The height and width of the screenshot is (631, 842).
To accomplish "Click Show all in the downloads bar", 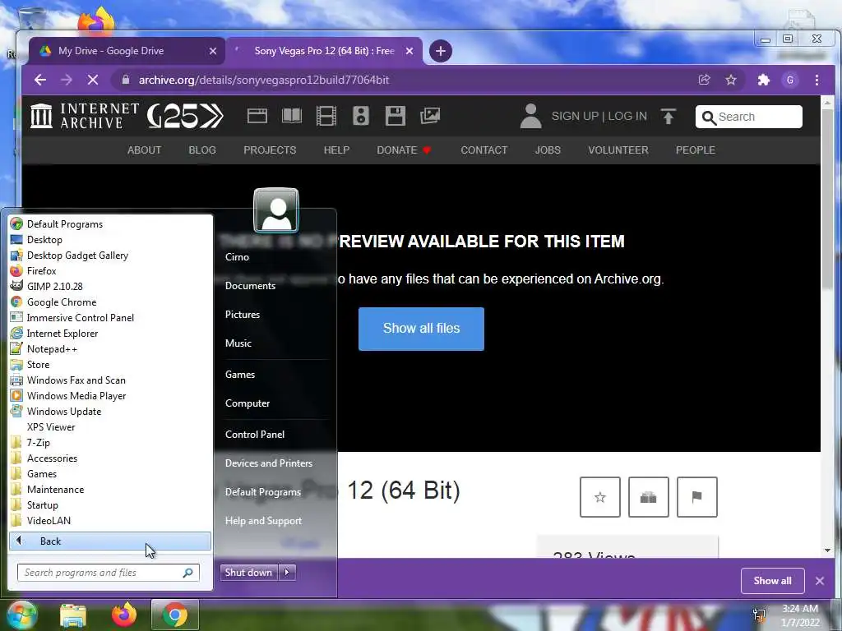I will (772, 581).
